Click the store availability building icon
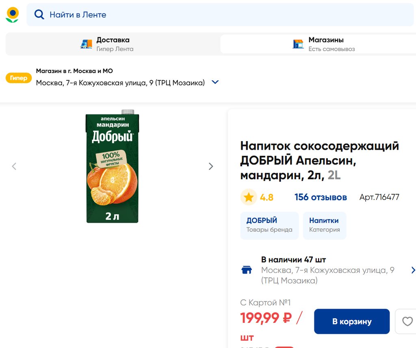Viewport: 416px width, 348px height. (x=247, y=270)
